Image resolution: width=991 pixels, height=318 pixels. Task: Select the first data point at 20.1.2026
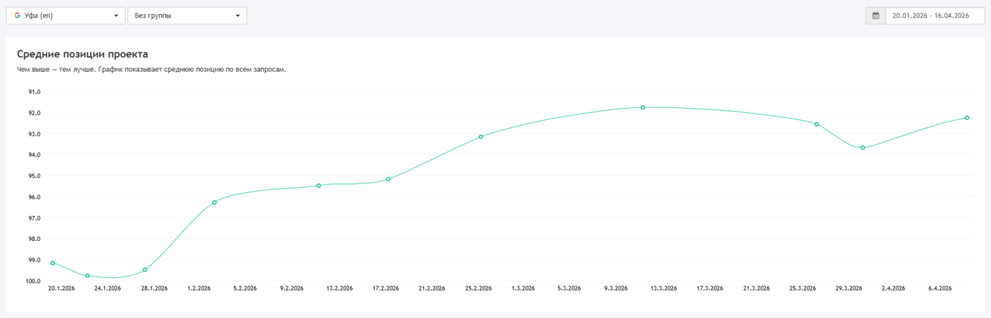(53, 263)
